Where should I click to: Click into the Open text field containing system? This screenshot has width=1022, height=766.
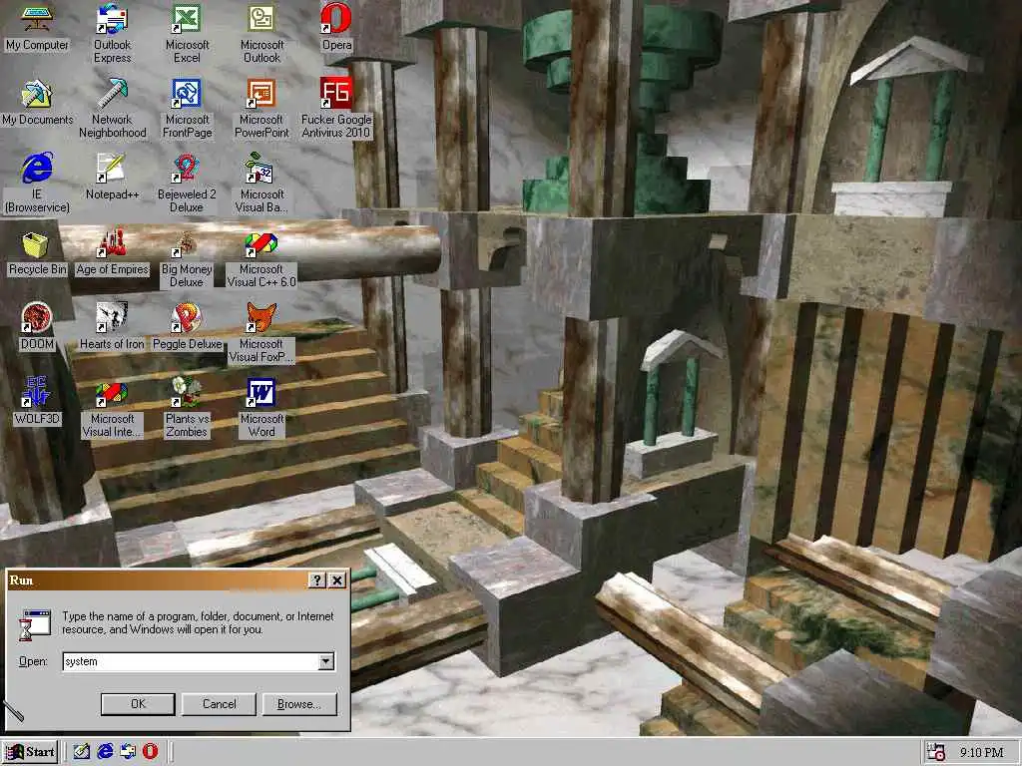pyautogui.click(x=191, y=662)
